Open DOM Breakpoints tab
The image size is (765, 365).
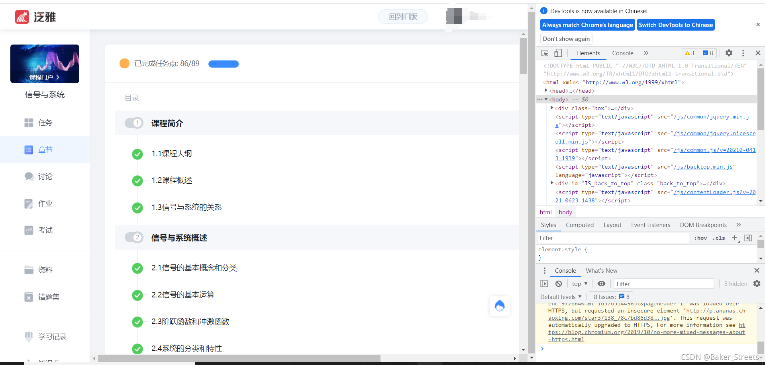pos(703,225)
